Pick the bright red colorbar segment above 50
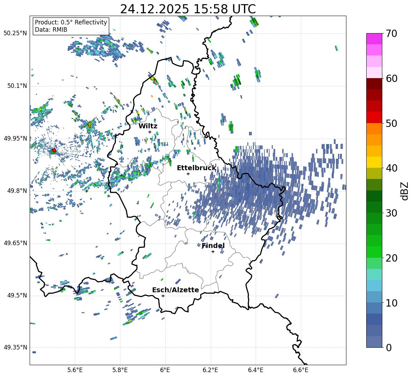The height and width of the screenshot is (377, 413). point(374,118)
